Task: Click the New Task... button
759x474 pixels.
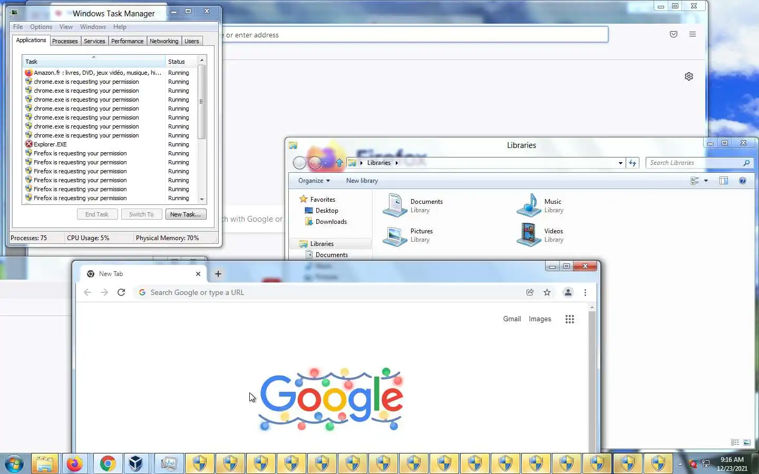Action: coord(186,214)
